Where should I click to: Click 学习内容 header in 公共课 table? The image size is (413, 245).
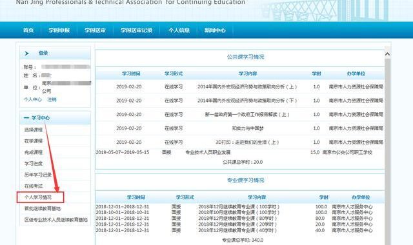click(x=248, y=73)
